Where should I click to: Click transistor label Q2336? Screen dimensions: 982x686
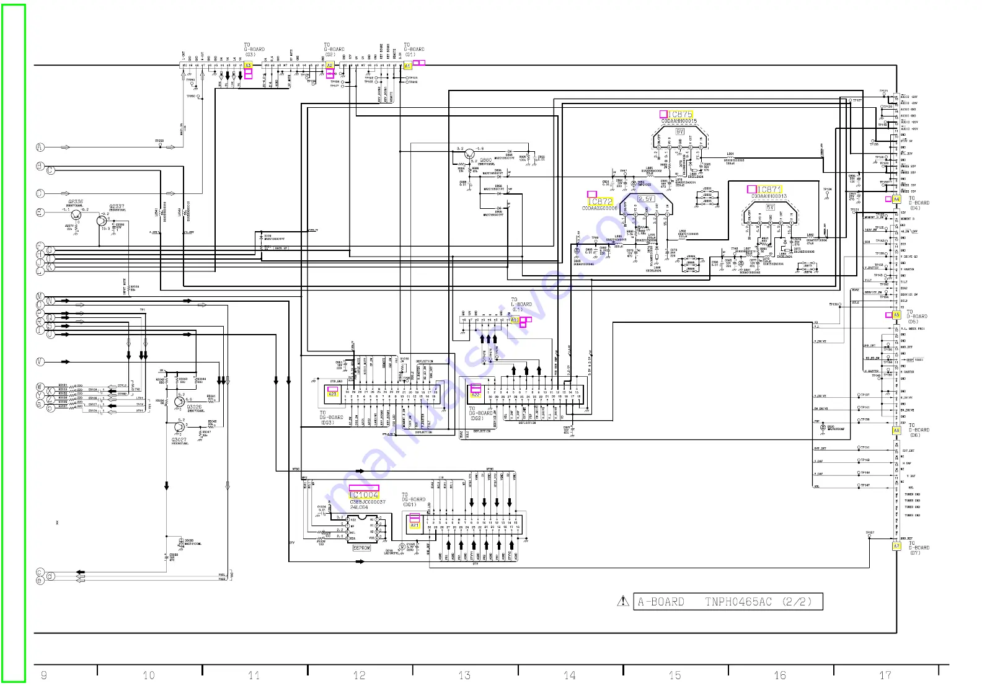(76, 202)
